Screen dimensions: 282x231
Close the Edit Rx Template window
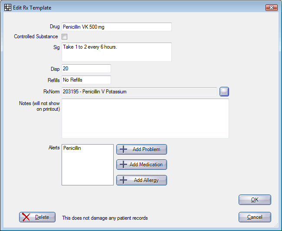tap(272, 7)
